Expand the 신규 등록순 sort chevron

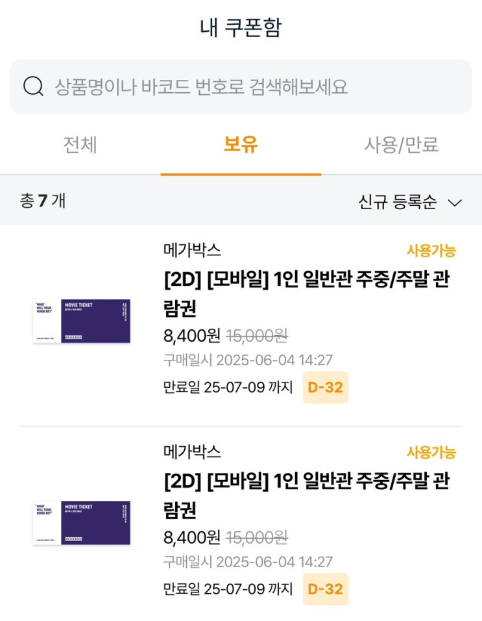455,203
